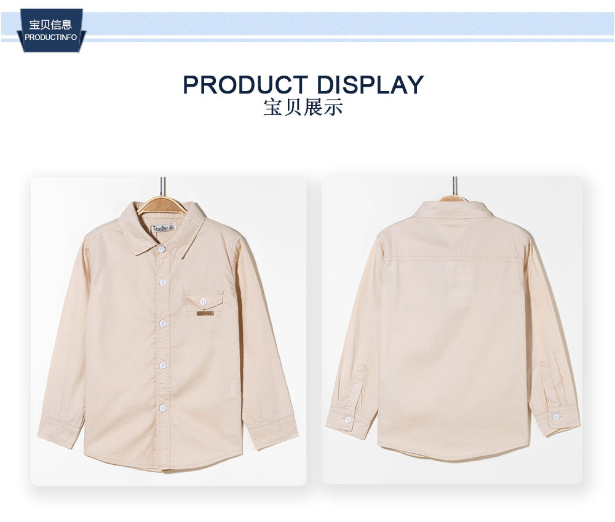Click the white button on the chest pocket flap
The width and height of the screenshot is (615, 522).
204,301
